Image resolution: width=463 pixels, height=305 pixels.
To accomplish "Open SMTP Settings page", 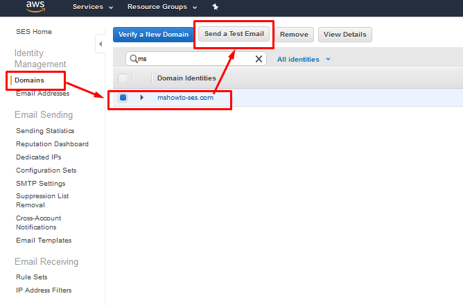I will (41, 184).
